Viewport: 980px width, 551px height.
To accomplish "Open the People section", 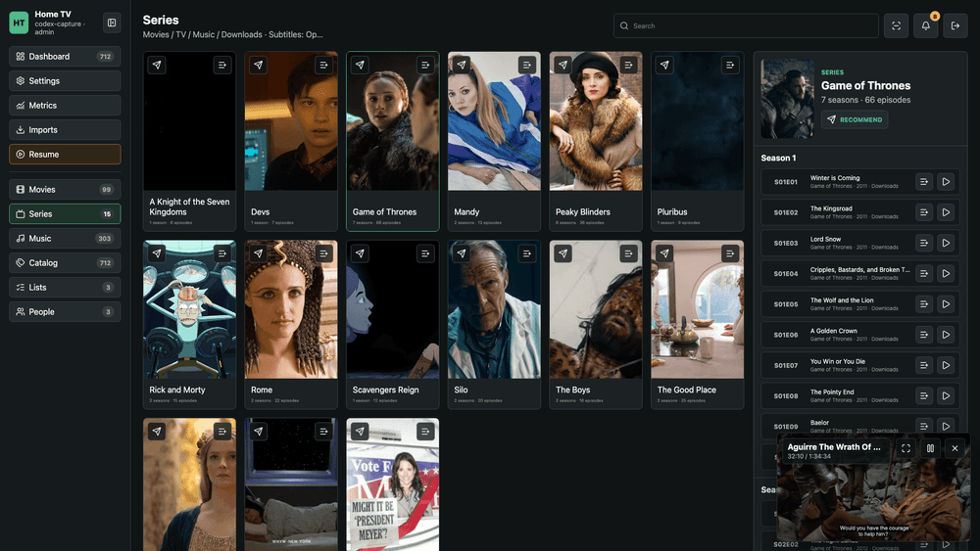I will (65, 311).
